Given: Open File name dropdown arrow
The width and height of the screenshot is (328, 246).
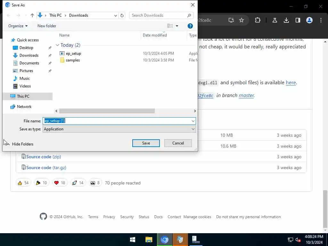Looking at the screenshot, I should pyautogui.click(x=193, y=121).
